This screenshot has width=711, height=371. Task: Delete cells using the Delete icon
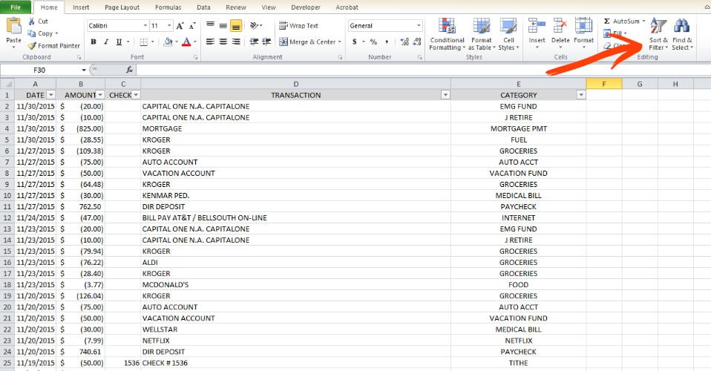tap(560, 26)
